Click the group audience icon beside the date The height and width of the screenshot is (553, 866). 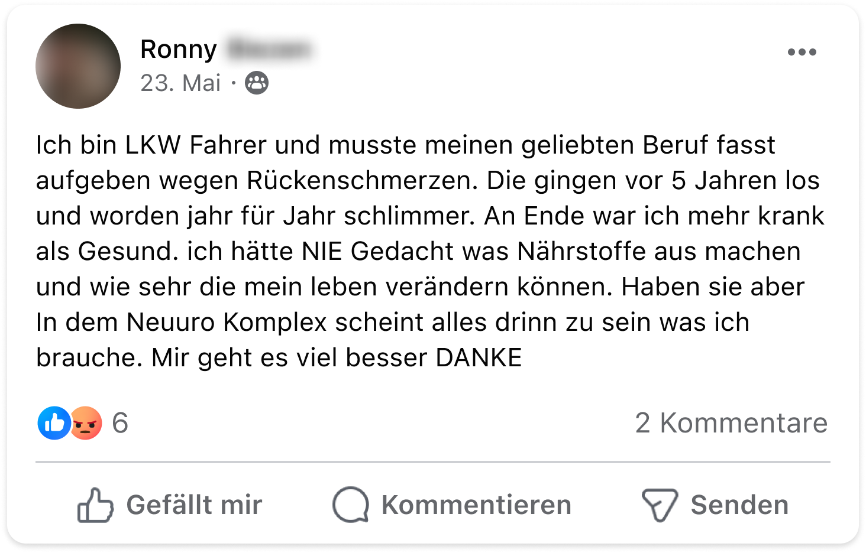tap(257, 83)
